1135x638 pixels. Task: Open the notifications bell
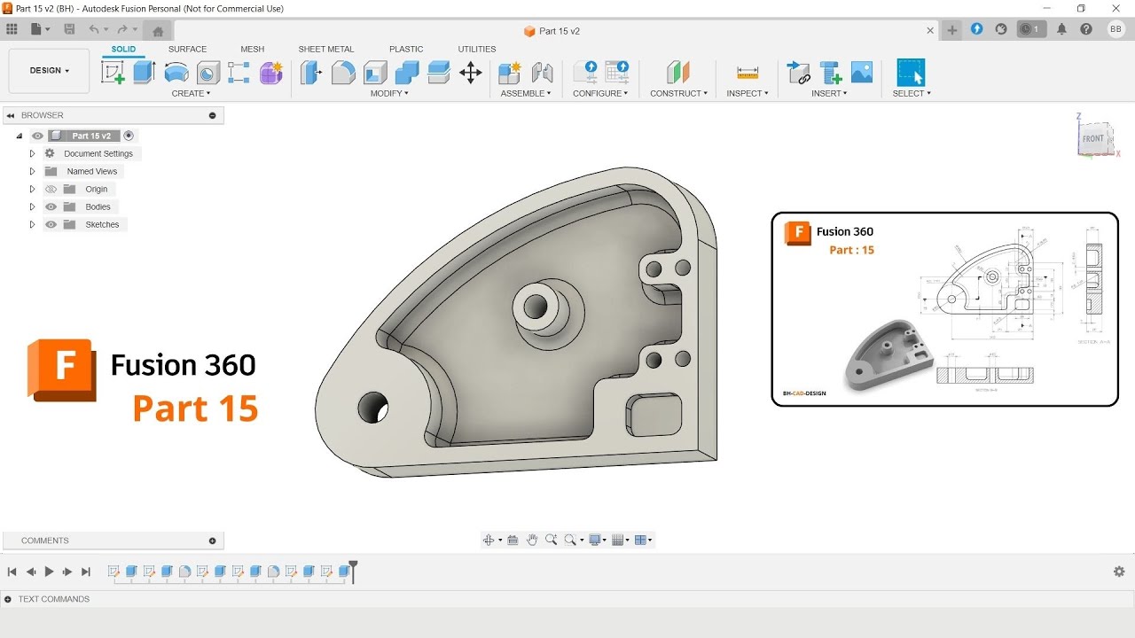click(x=1061, y=29)
